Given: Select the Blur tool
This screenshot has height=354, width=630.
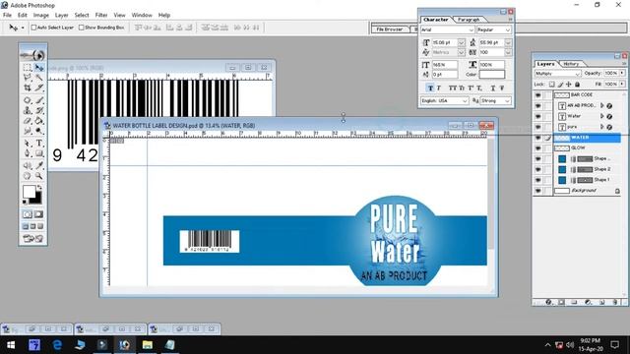Looking at the screenshot, I should point(27,131).
